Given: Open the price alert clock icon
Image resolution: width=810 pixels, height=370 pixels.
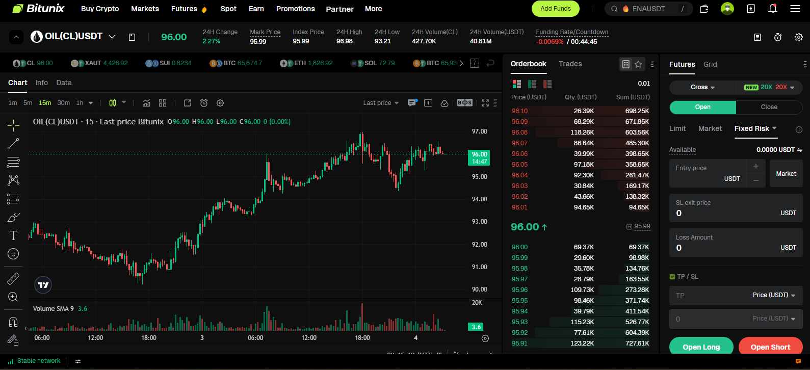Looking at the screenshot, I should click(x=204, y=103).
